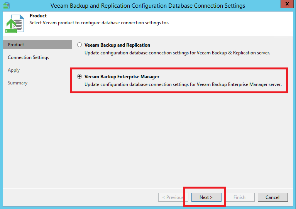
Task: Click the Cancel button
Action: 272,197
